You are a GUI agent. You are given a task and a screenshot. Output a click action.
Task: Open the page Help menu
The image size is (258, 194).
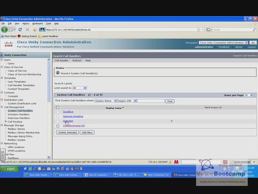[88, 60]
